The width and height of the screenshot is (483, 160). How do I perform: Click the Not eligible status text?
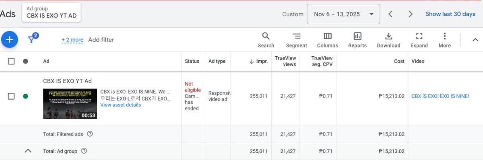pyautogui.click(x=193, y=87)
